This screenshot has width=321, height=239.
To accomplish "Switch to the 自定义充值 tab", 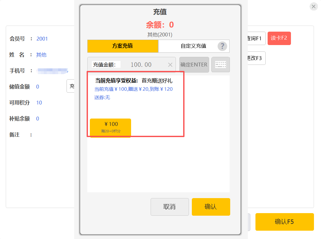I will click(193, 46).
